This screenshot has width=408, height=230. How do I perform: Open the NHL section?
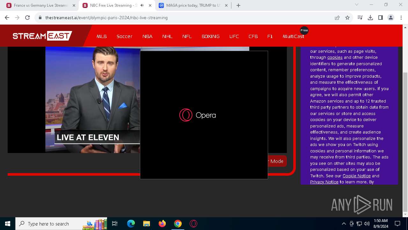tap(167, 36)
